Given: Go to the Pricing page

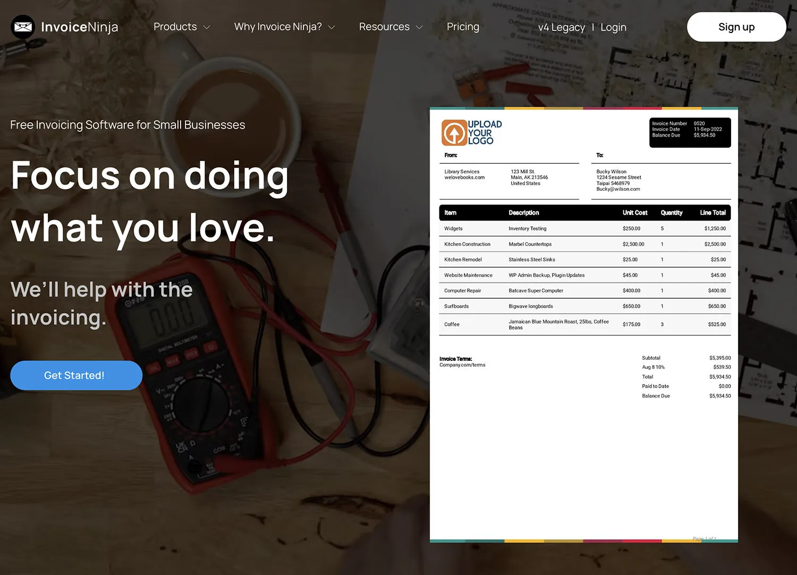Looking at the screenshot, I should [x=463, y=27].
